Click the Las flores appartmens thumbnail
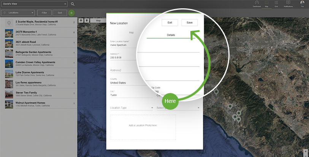 coord(9,84)
